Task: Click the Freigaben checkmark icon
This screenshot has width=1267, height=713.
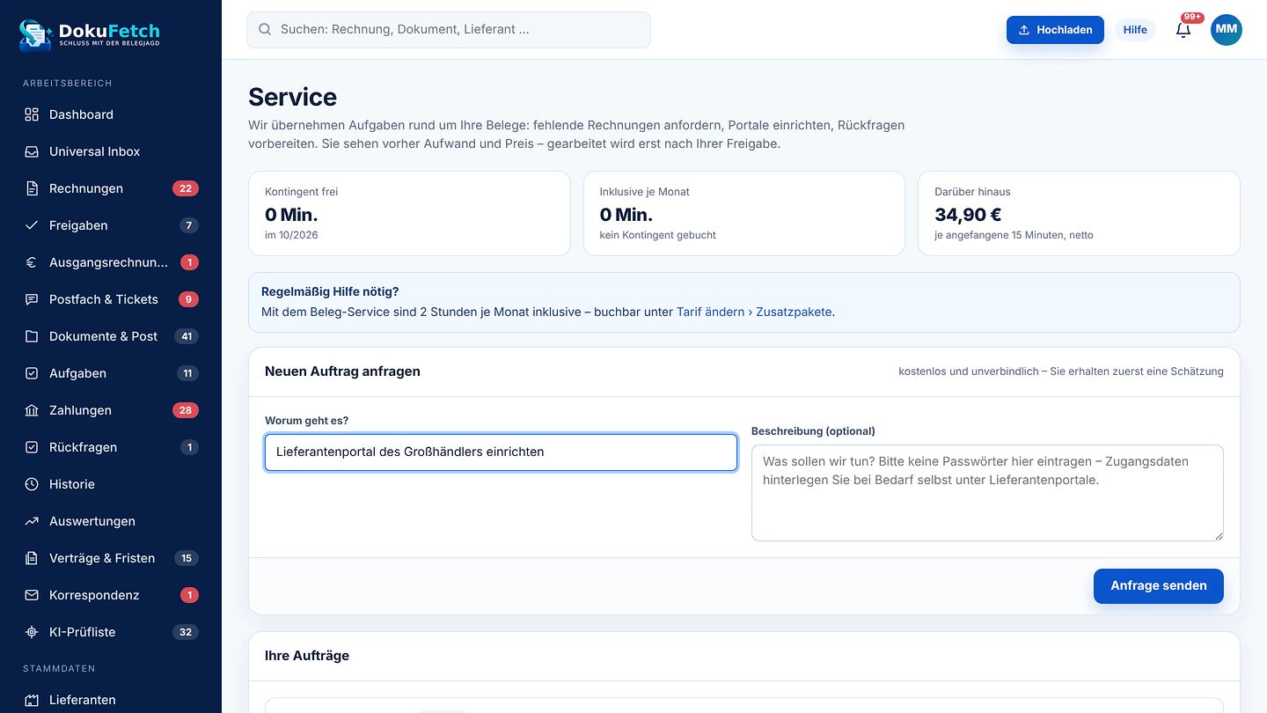Action: tap(32, 225)
